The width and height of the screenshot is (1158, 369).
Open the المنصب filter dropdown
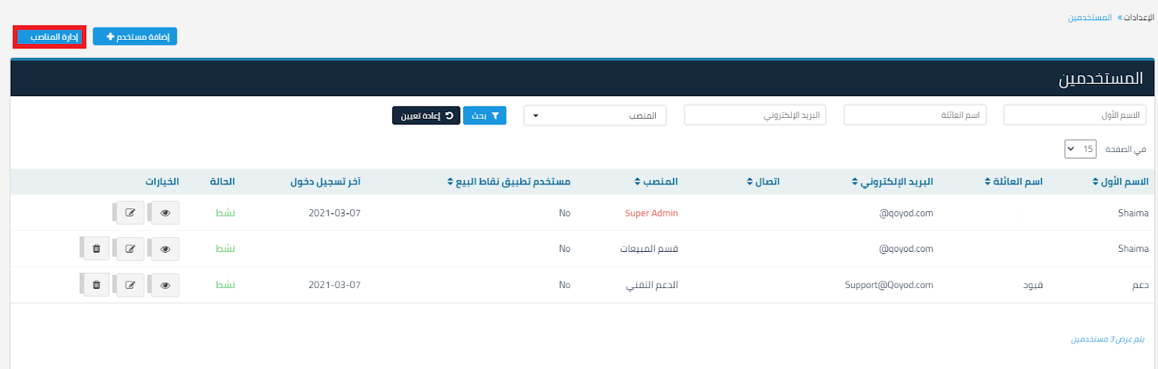click(594, 116)
